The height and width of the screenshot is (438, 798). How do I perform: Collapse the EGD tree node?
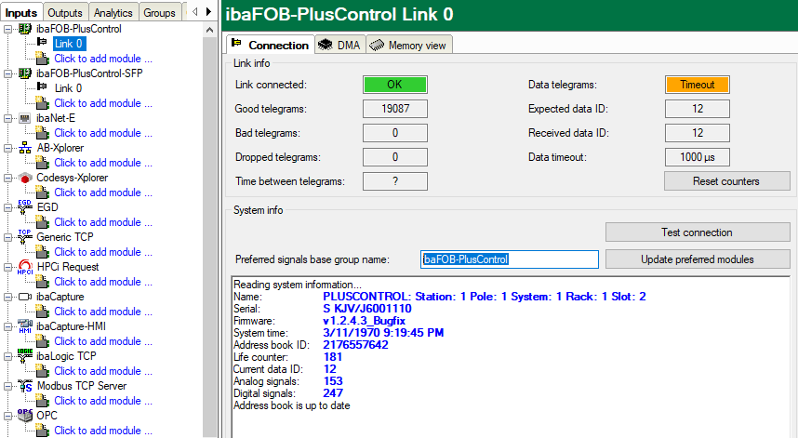[x=8, y=207]
